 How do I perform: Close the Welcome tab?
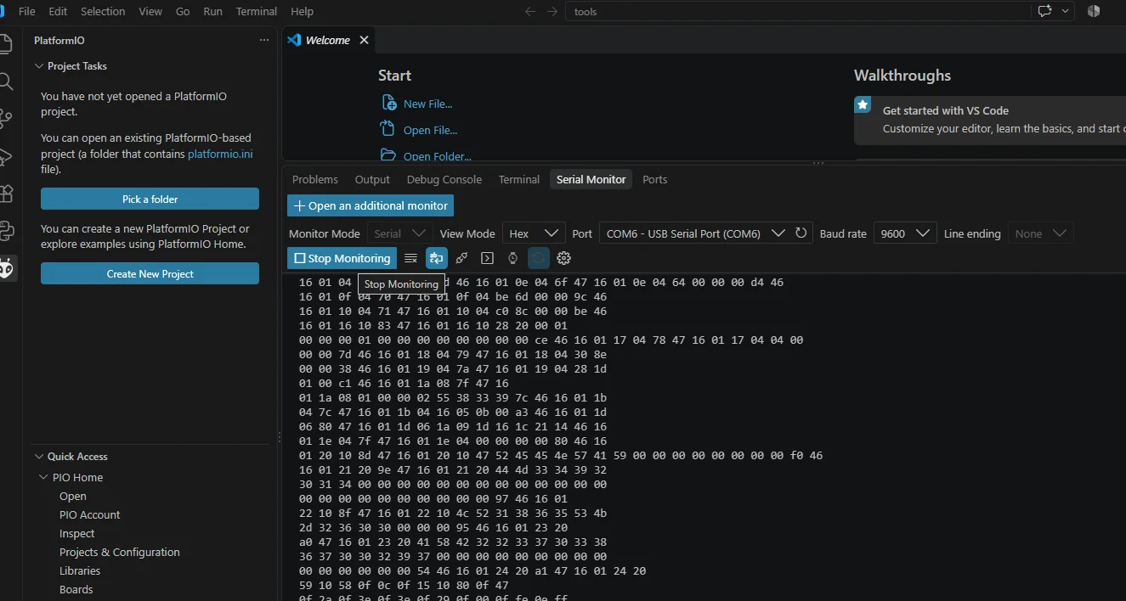(364, 40)
